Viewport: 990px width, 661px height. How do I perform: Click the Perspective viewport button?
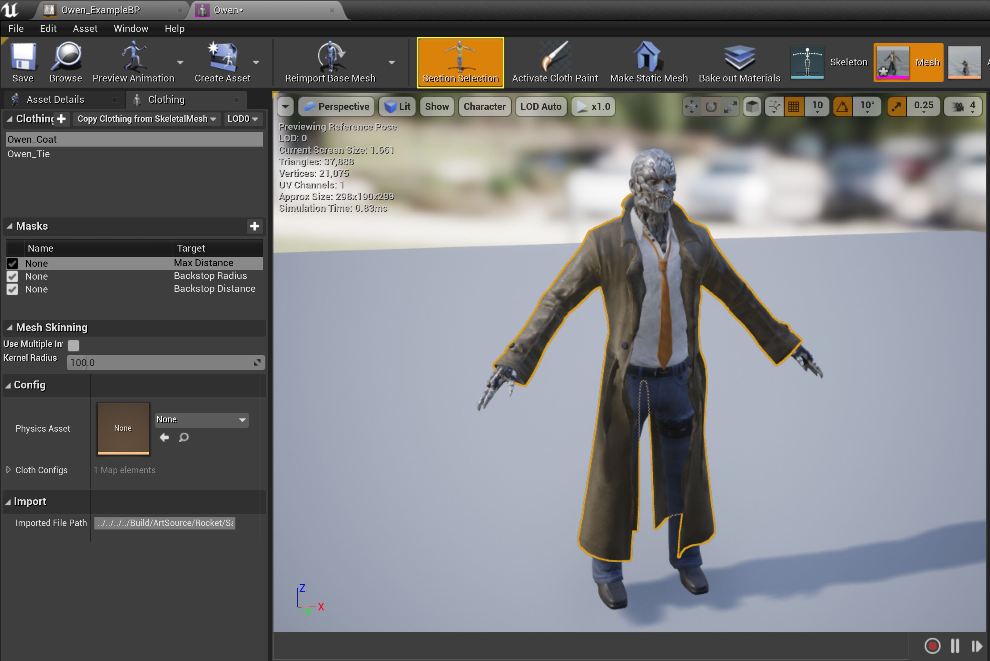click(x=336, y=106)
